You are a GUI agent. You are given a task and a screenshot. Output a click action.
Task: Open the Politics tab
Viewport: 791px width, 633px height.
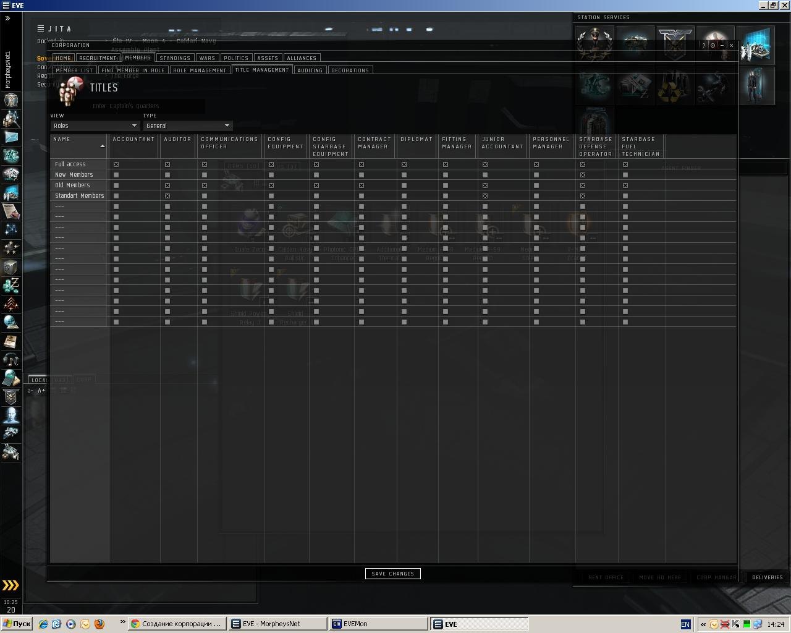(236, 58)
